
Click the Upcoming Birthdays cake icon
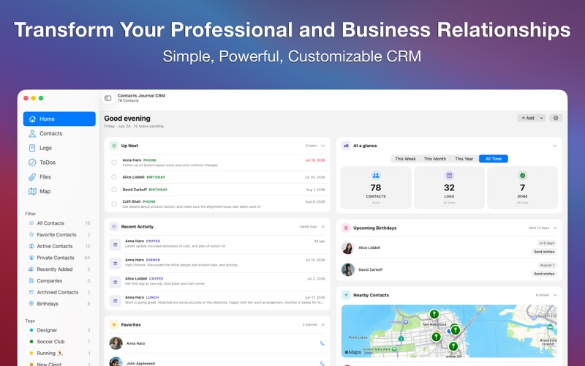pyautogui.click(x=346, y=228)
